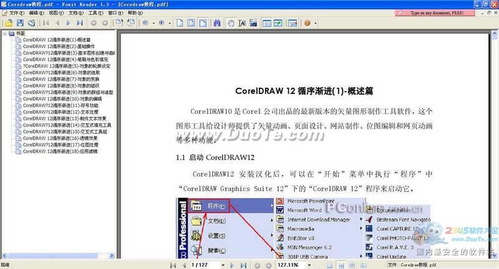Open the 视图 (View) menu
Screen dimensions: 499x269
coord(56,12)
